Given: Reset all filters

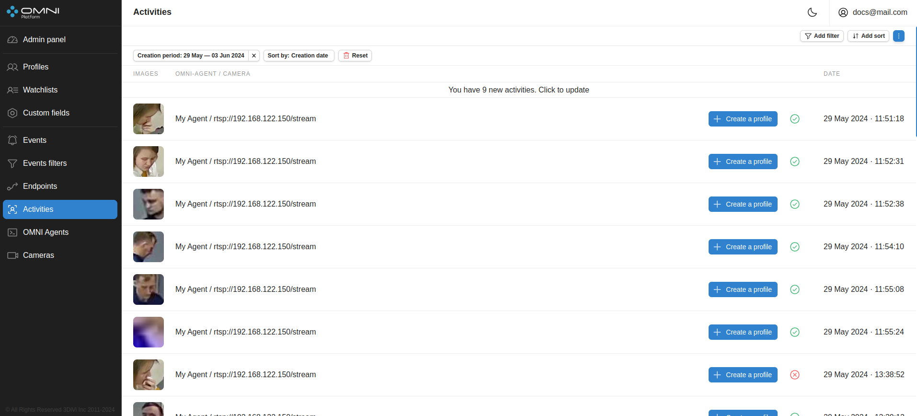Looking at the screenshot, I should tap(355, 56).
